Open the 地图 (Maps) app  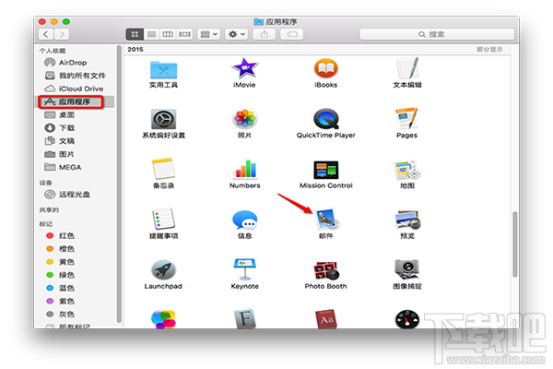click(407, 170)
